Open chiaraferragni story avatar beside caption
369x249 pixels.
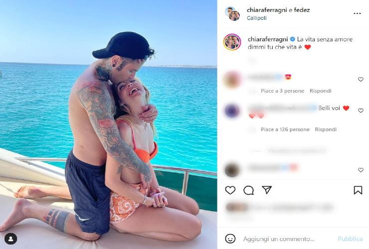[232, 42]
